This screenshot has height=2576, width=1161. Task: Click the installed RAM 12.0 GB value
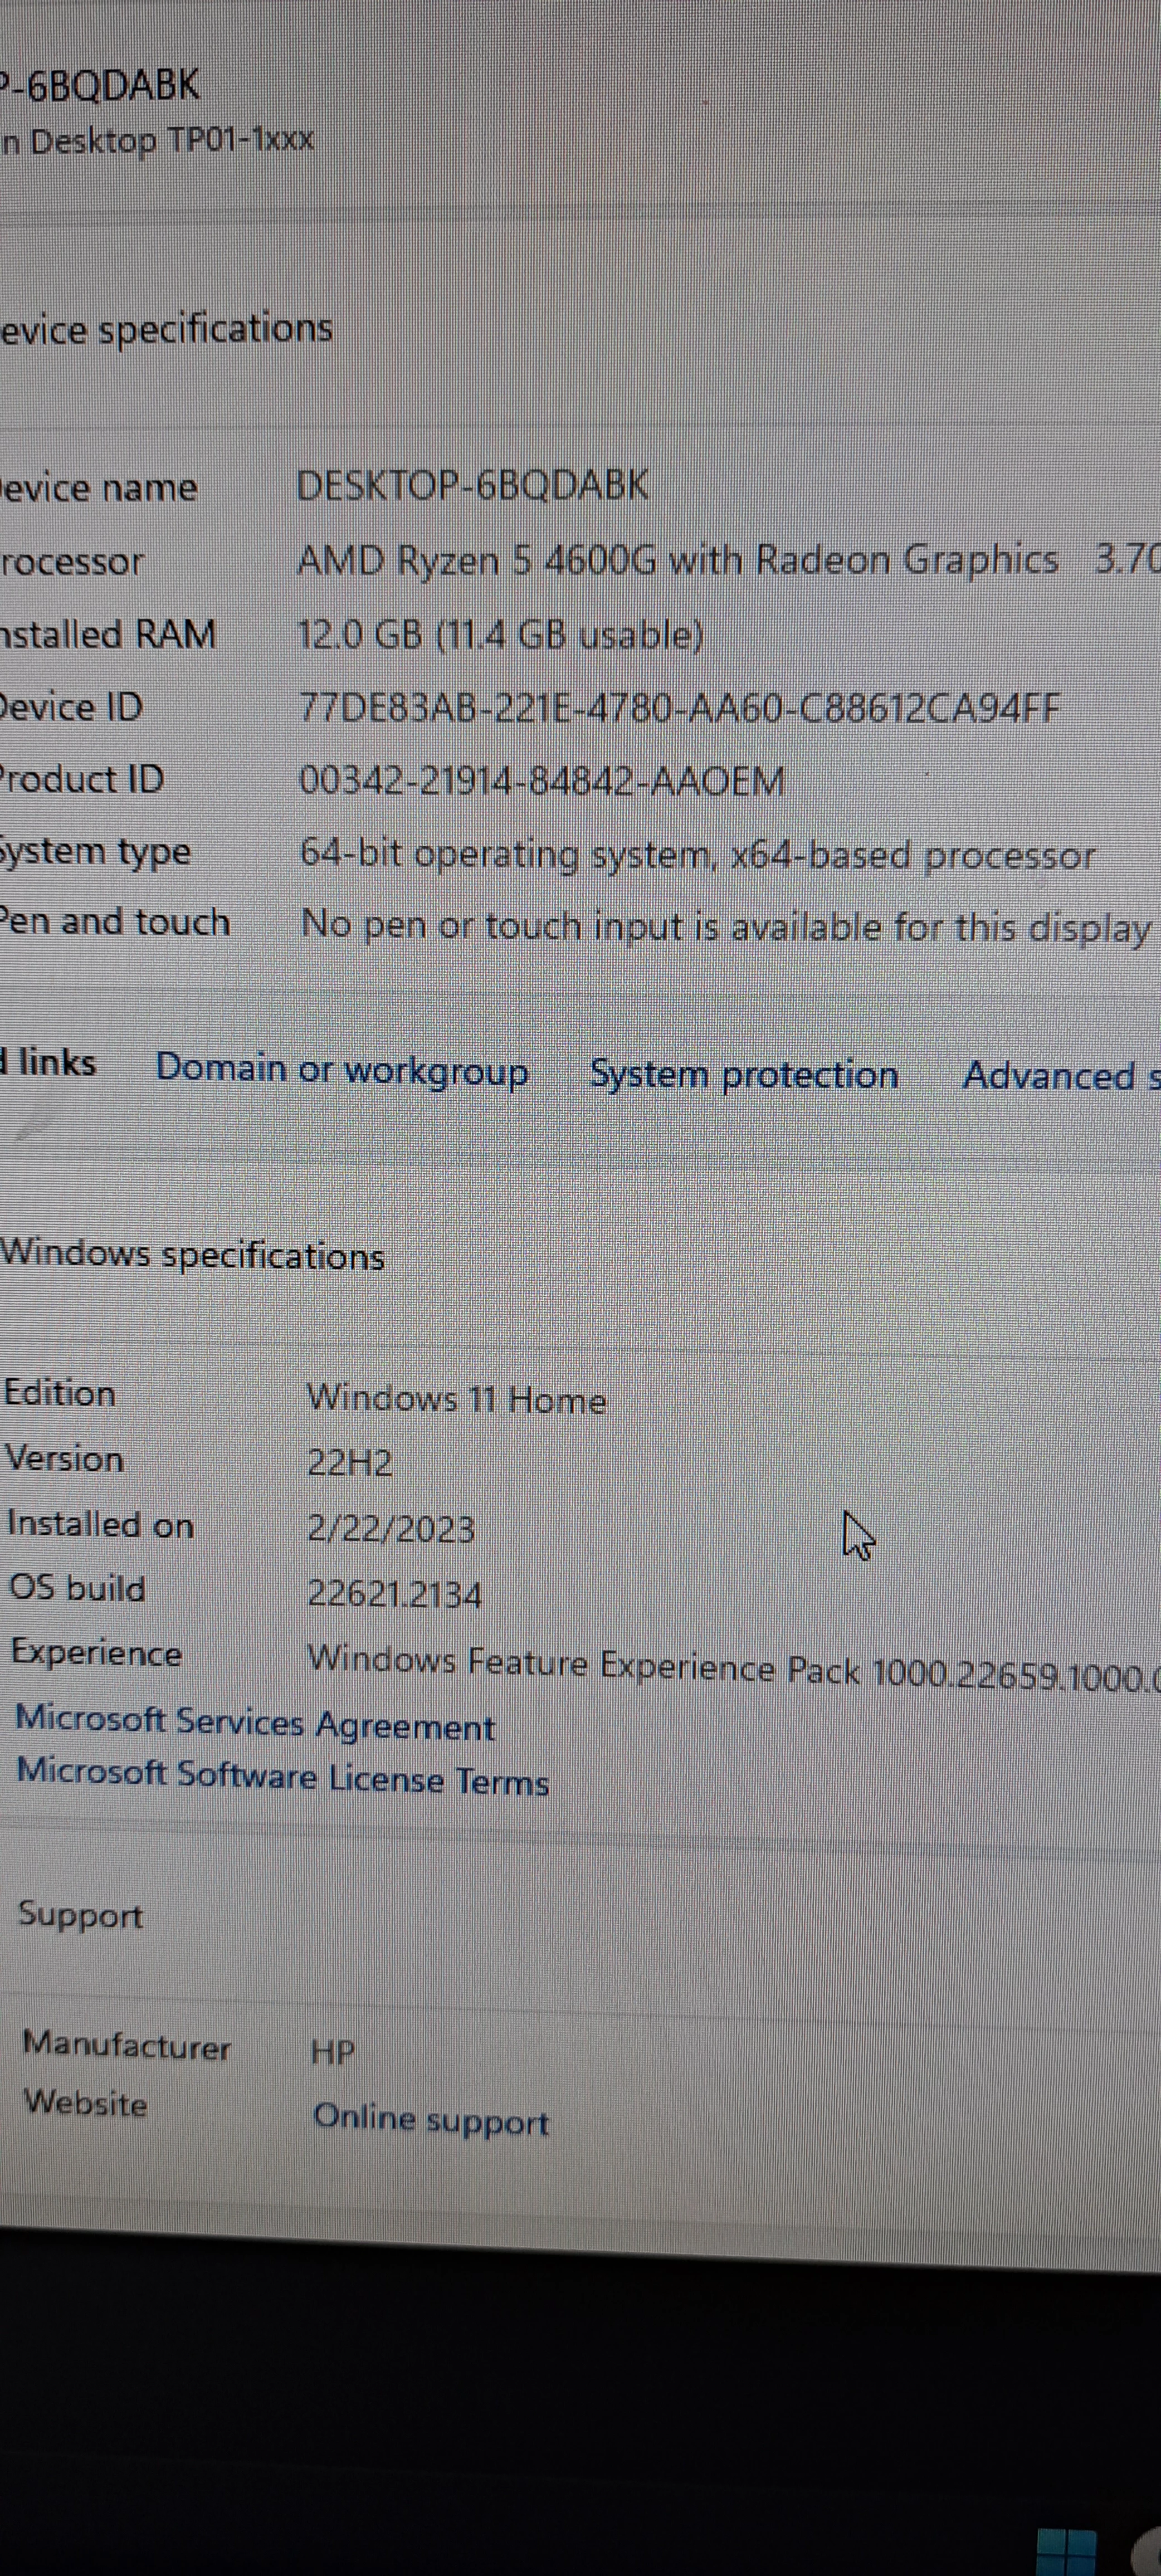(x=500, y=634)
